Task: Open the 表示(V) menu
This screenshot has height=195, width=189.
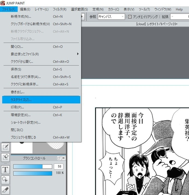Action: click(129, 9)
